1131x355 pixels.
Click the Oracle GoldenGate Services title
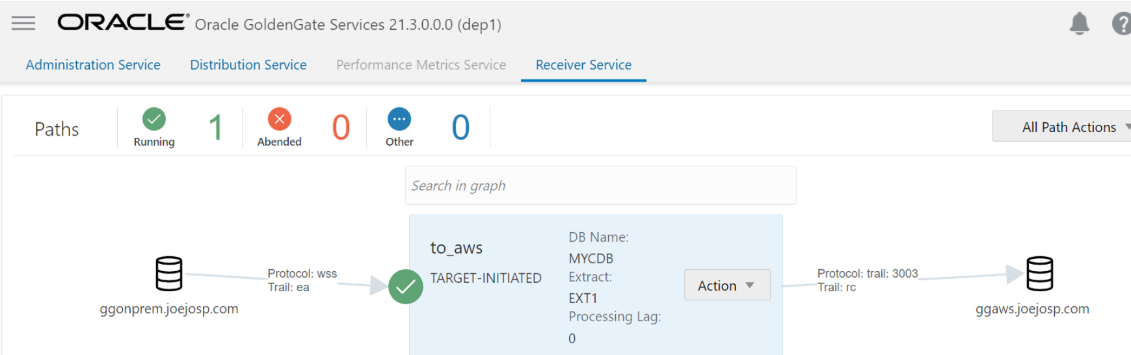coord(348,25)
